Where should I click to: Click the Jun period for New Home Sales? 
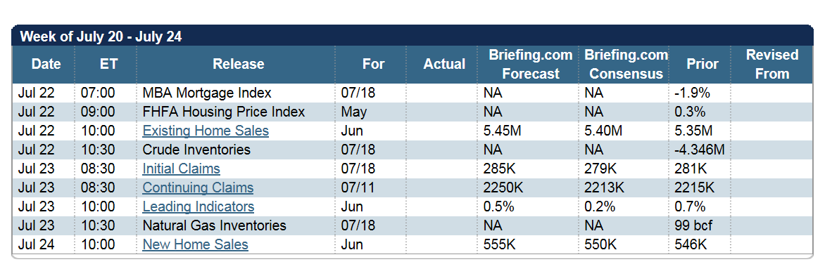pyautogui.click(x=353, y=244)
